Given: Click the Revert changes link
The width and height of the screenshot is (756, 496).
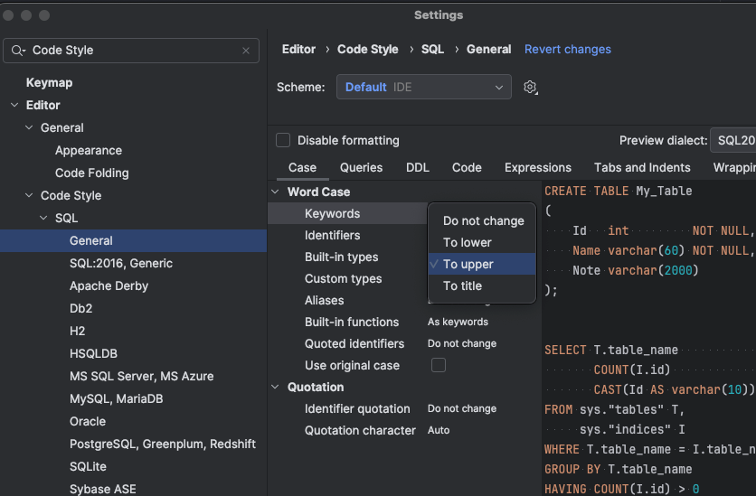Looking at the screenshot, I should pyautogui.click(x=568, y=49).
